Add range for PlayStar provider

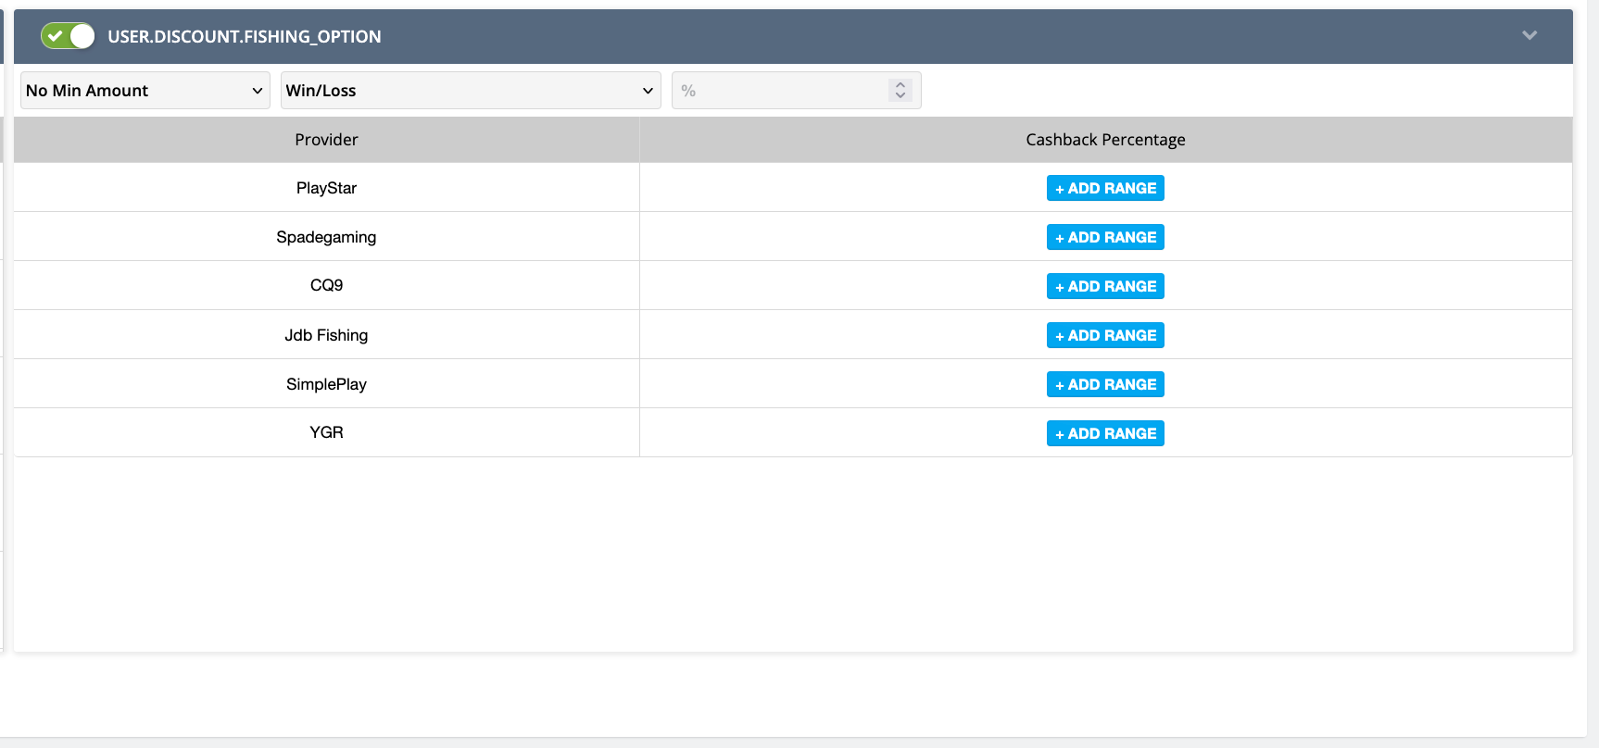pyautogui.click(x=1105, y=188)
